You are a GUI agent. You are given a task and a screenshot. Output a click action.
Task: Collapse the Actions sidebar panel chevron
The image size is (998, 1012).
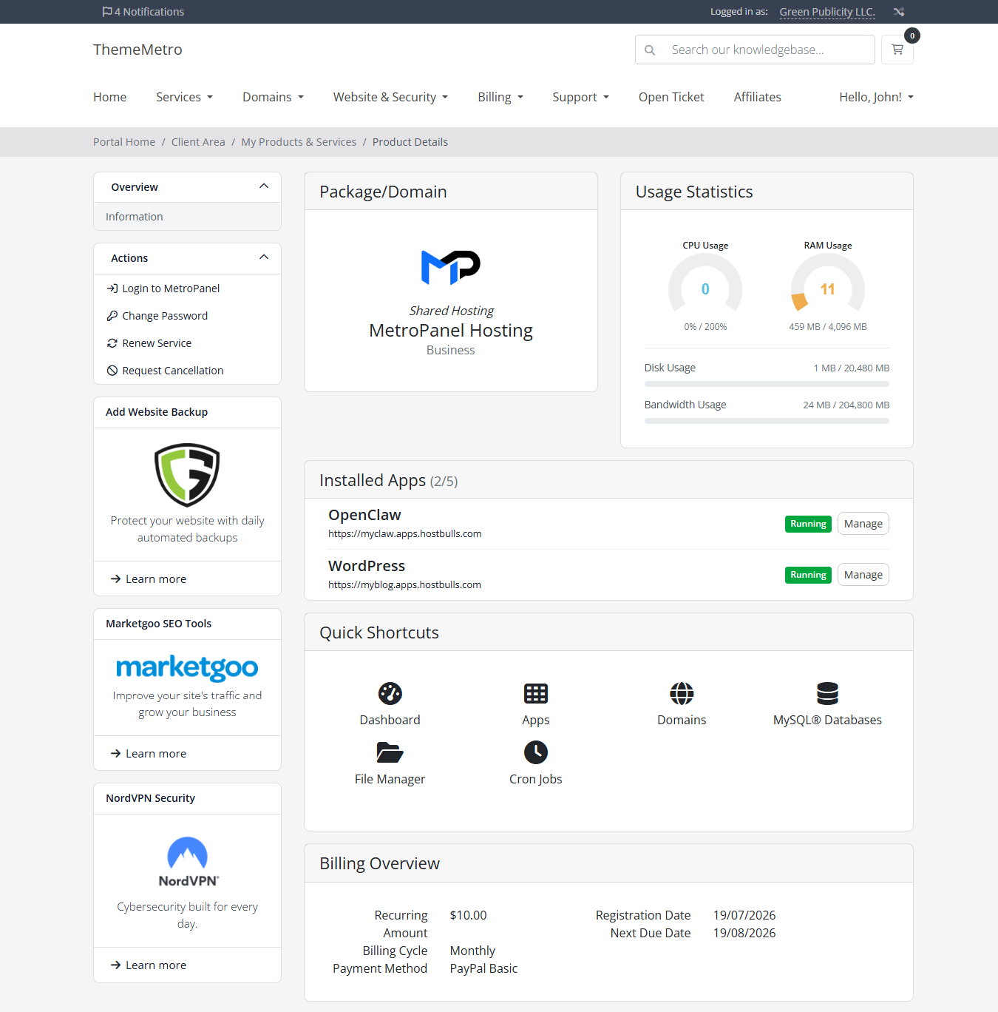click(264, 257)
